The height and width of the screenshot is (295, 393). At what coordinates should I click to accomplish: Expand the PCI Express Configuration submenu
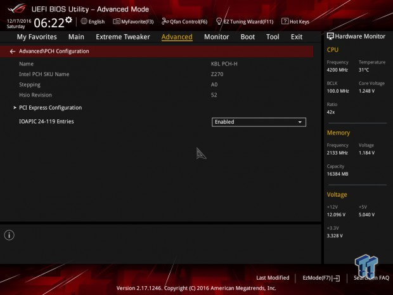coord(50,108)
